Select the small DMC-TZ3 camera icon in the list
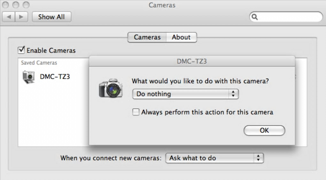This screenshot has width=326, height=180. click(x=28, y=77)
